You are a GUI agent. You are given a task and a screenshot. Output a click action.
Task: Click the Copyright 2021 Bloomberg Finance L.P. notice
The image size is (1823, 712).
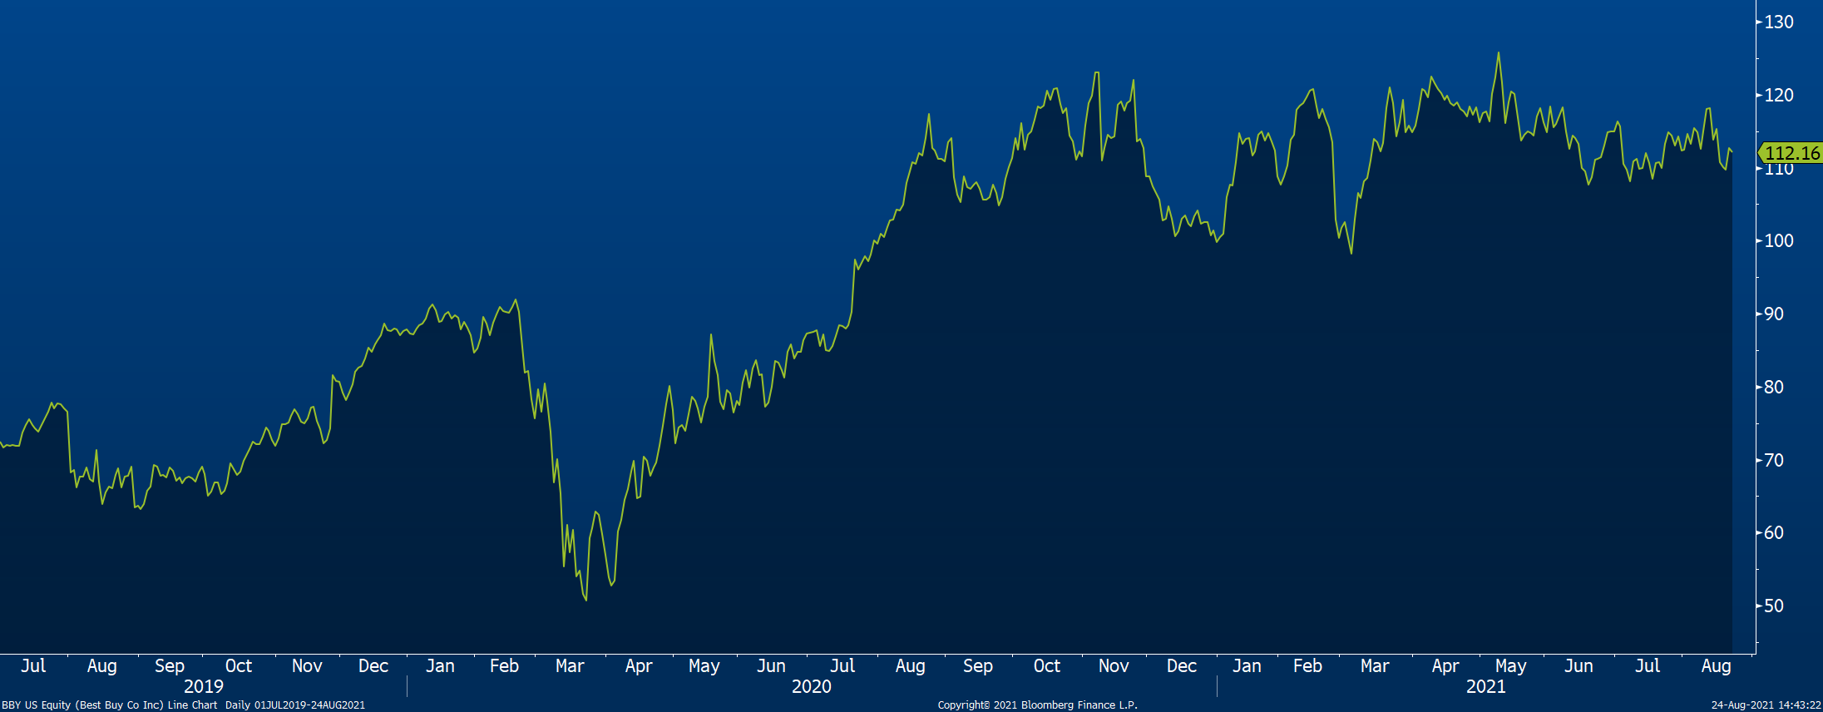(1038, 705)
